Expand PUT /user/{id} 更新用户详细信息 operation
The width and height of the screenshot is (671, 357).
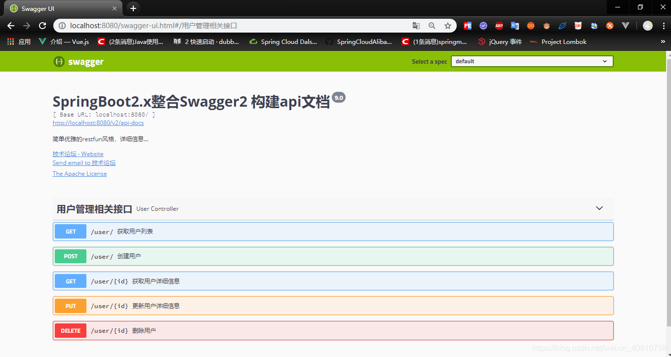tap(333, 306)
